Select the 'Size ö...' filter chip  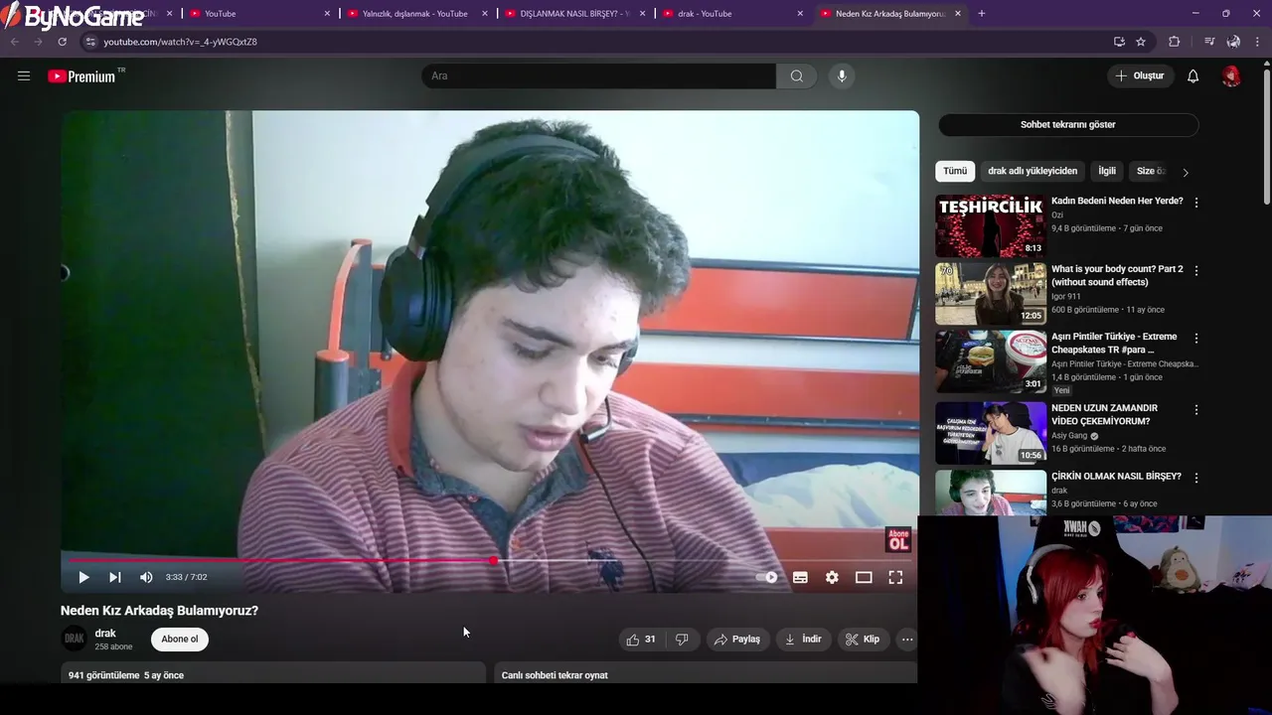(1151, 171)
